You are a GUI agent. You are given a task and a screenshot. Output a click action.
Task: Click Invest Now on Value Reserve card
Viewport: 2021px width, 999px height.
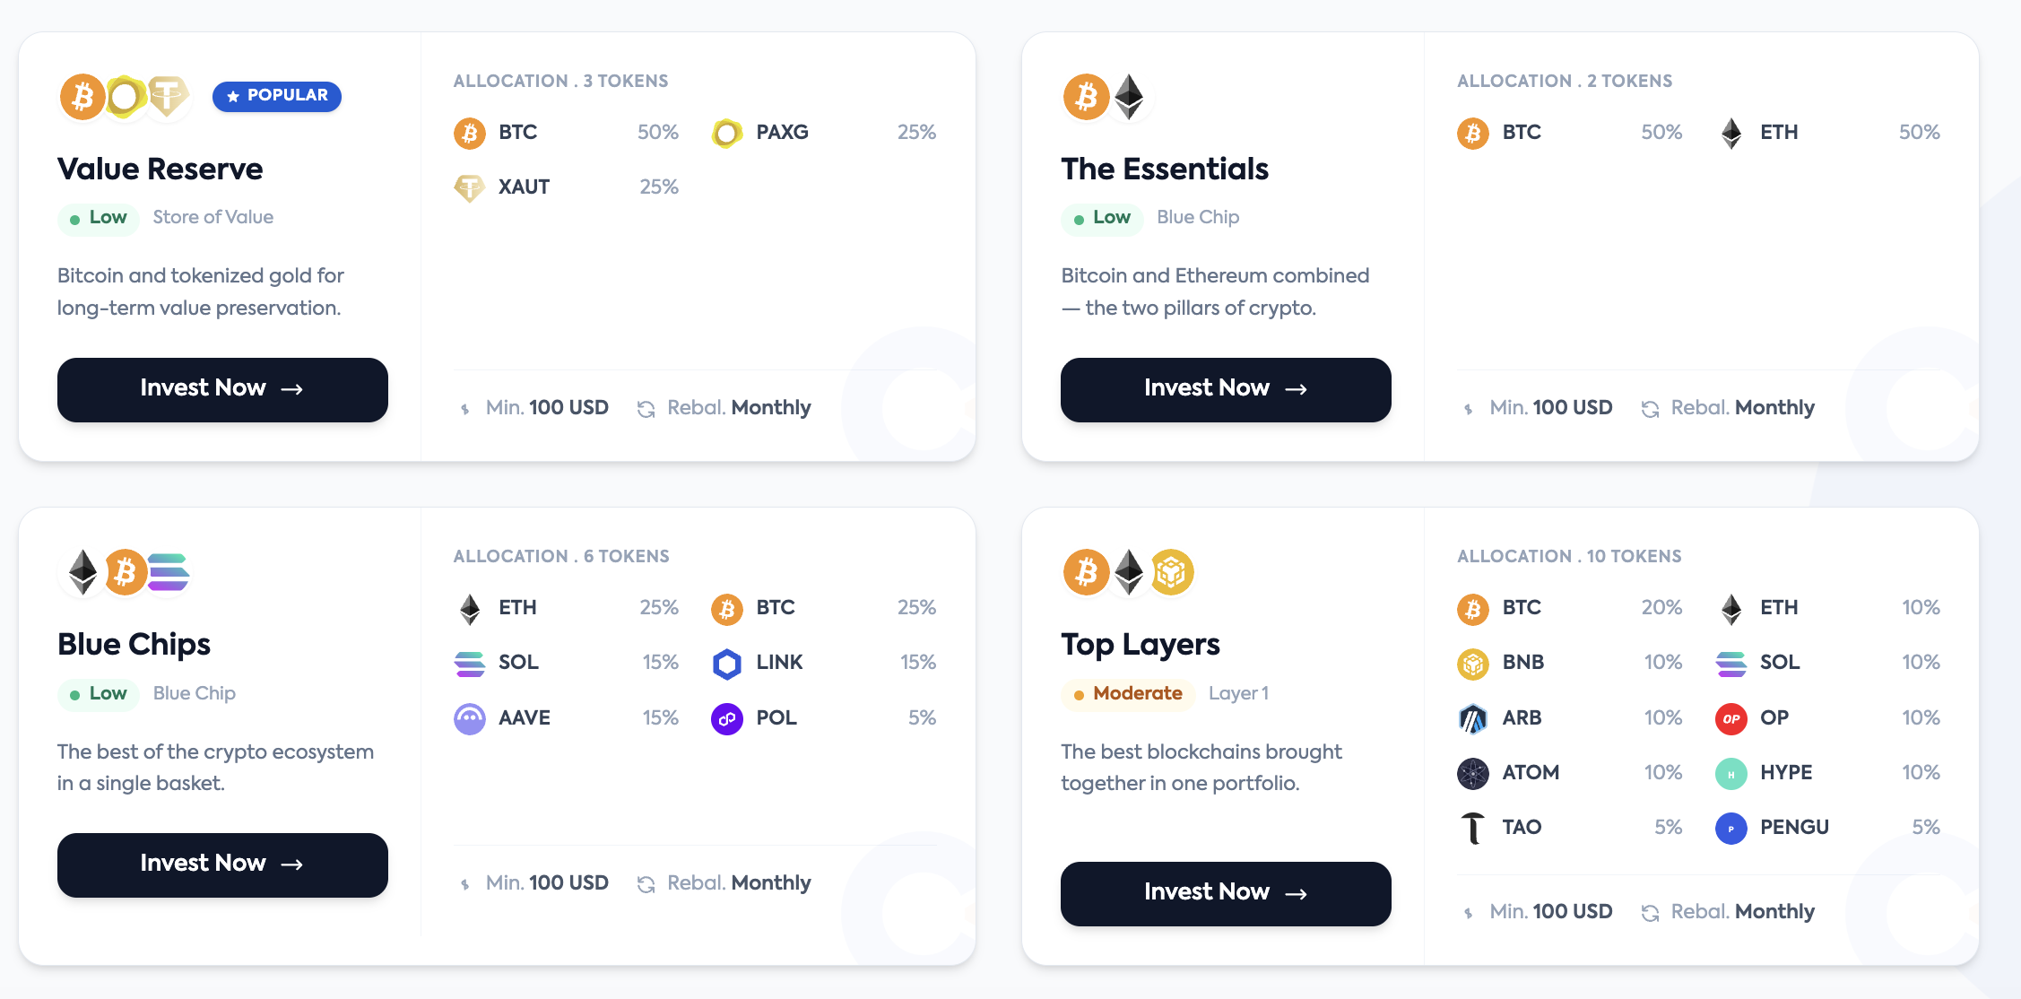coord(222,389)
